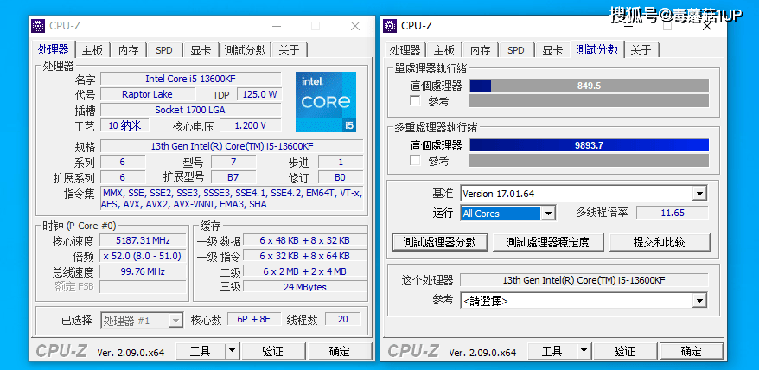Click 扩展型号 value B7
The width and height of the screenshot is (759, 370).
(233, 177)
